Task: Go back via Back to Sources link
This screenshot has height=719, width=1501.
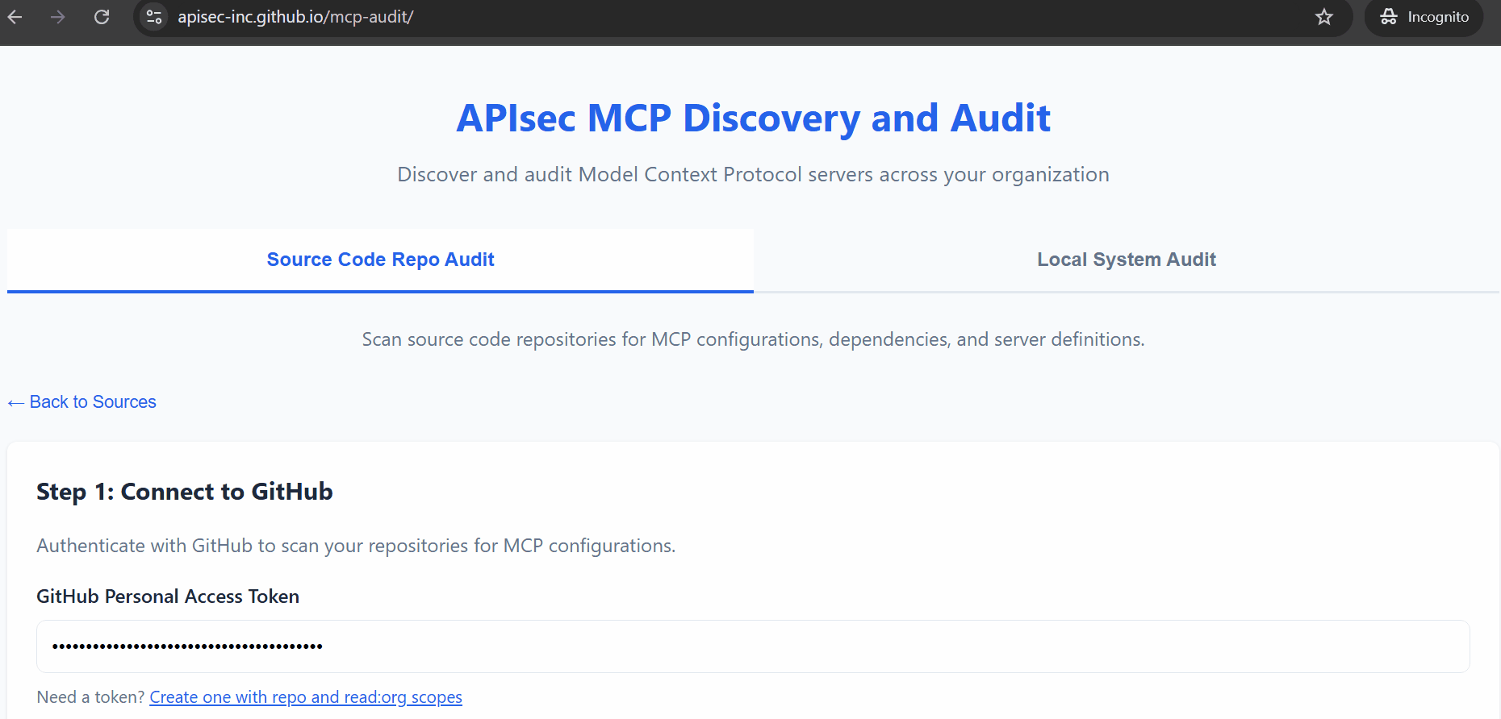Action: pyautogui.click(x=82, y=402)
